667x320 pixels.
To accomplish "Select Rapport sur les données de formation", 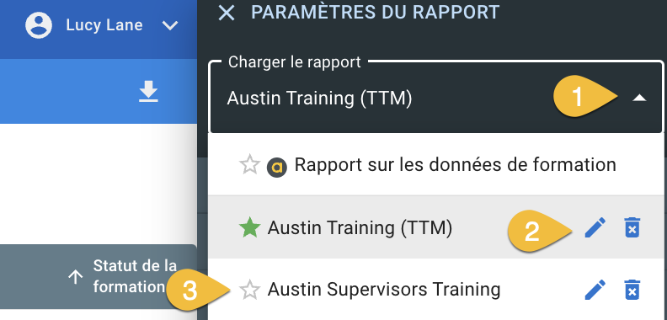I will pyautogui.click(x=436, y=165).
